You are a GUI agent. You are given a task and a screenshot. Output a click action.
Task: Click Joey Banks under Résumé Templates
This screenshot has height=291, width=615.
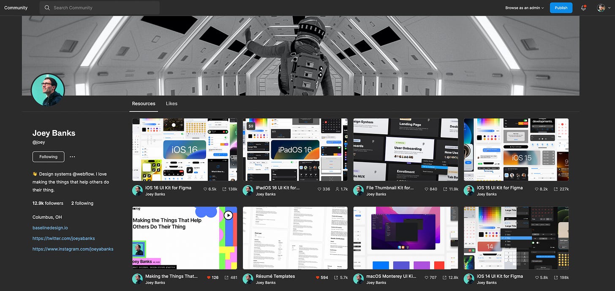266,283
